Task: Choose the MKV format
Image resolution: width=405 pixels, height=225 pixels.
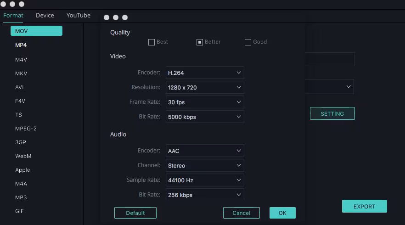Action: 21,73
